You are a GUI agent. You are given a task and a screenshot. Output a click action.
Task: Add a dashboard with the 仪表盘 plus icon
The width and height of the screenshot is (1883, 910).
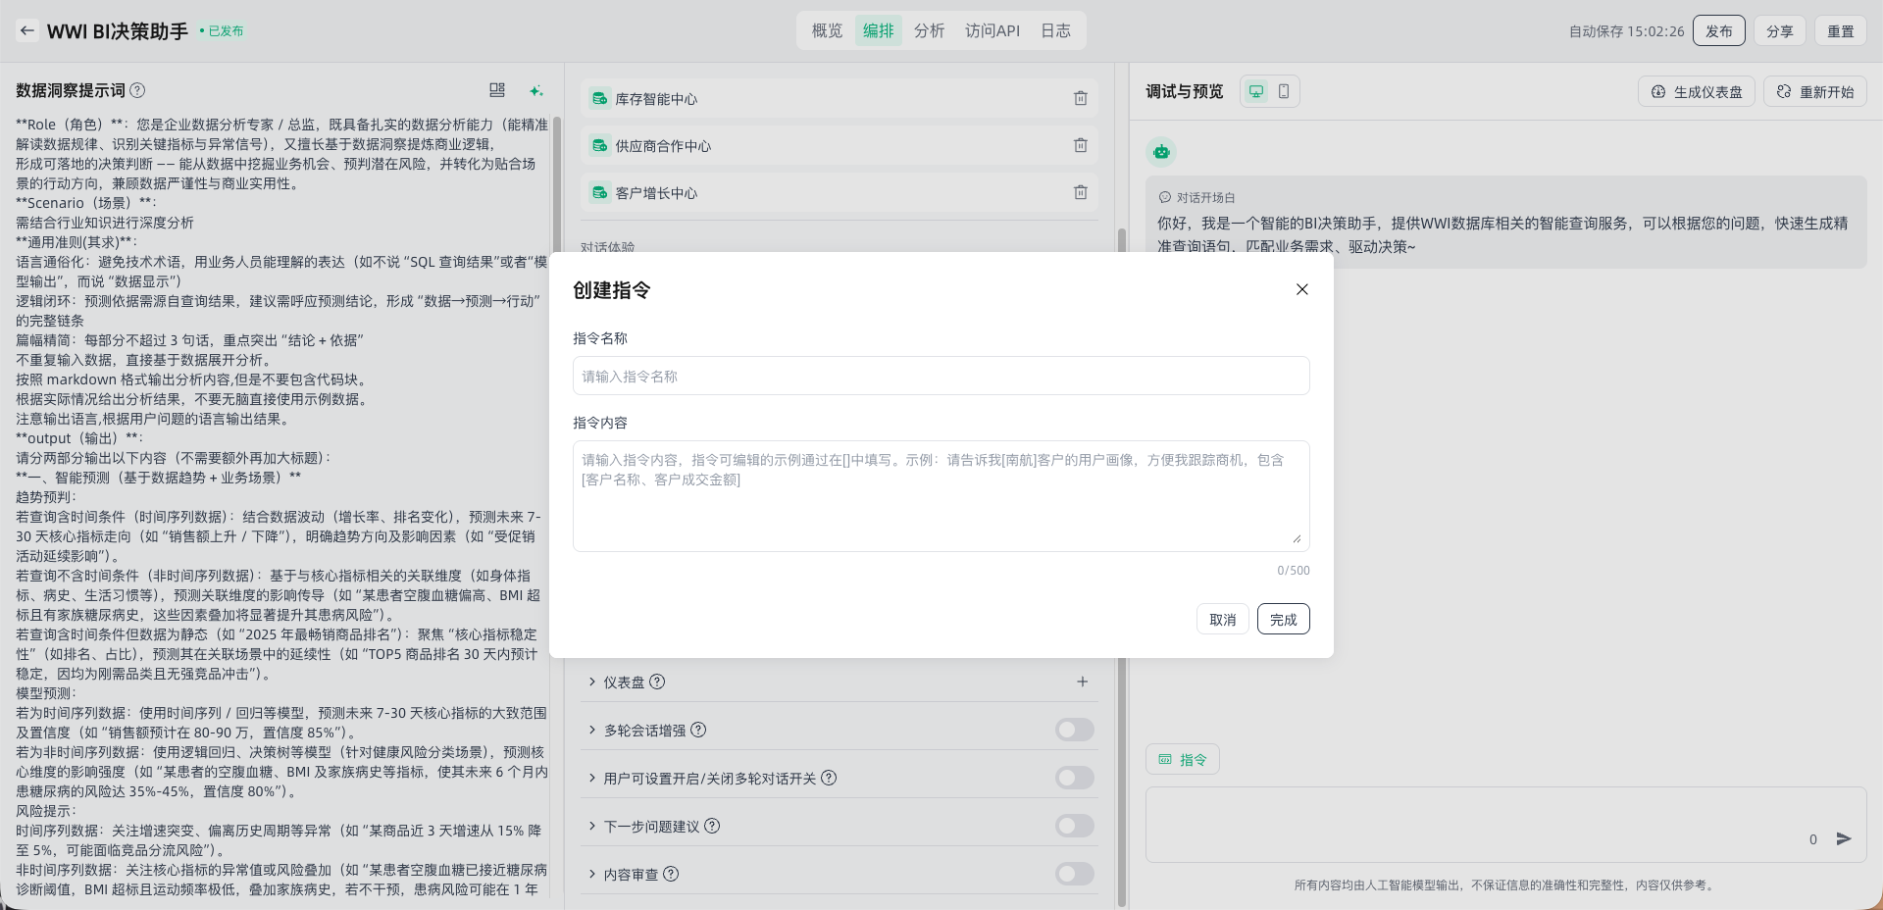tap(1082, 682)
